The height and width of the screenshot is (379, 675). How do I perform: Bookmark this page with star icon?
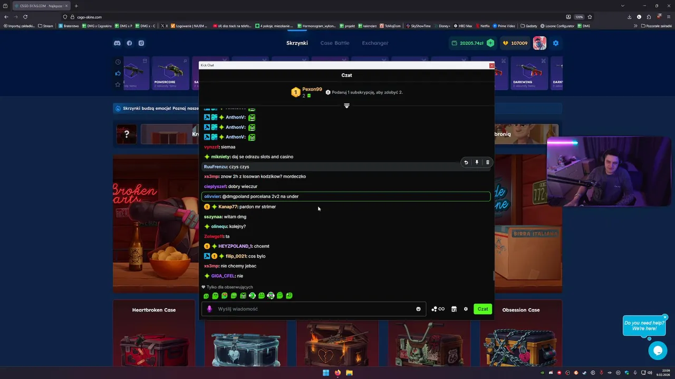click(590, 17)
